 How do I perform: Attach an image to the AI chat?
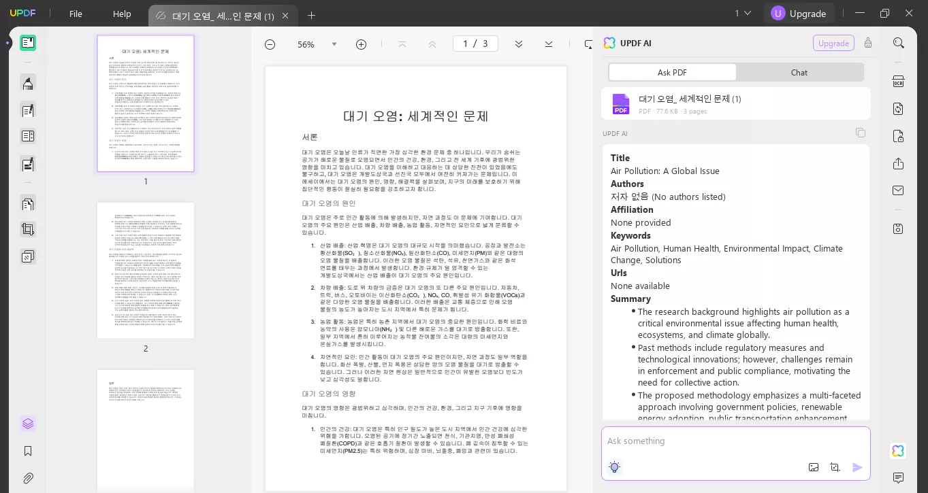814,467
